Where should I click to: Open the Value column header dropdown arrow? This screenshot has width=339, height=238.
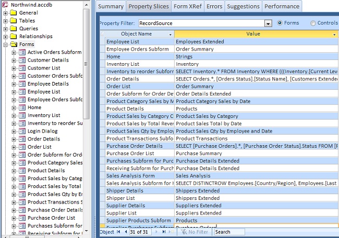(x=334, y=34)
